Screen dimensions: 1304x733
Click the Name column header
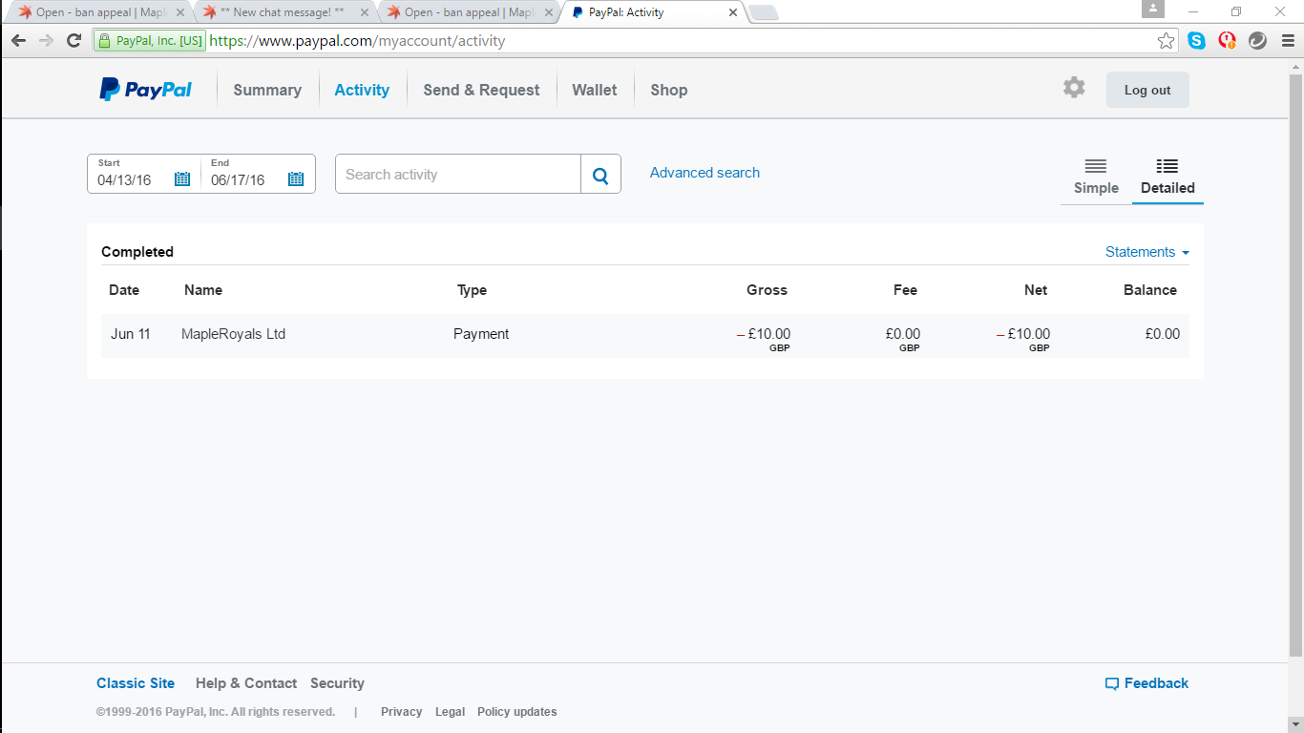point(203,290)
